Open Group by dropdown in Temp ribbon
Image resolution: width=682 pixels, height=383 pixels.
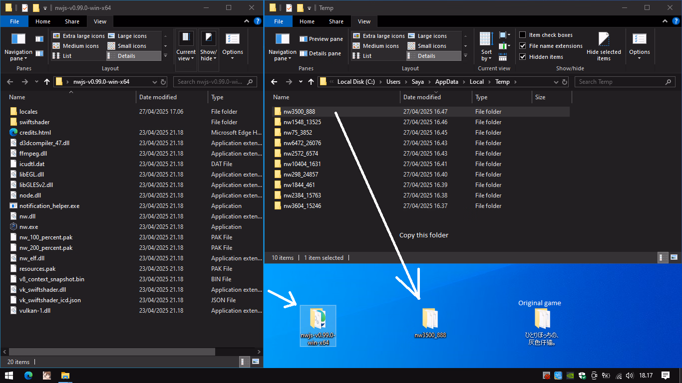505,35
